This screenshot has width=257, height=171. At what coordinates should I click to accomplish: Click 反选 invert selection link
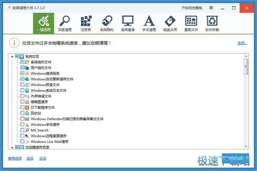[x=42, y=158]
